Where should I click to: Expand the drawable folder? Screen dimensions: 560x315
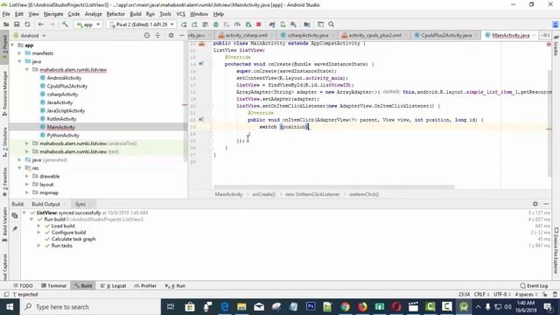pos(27,176)
